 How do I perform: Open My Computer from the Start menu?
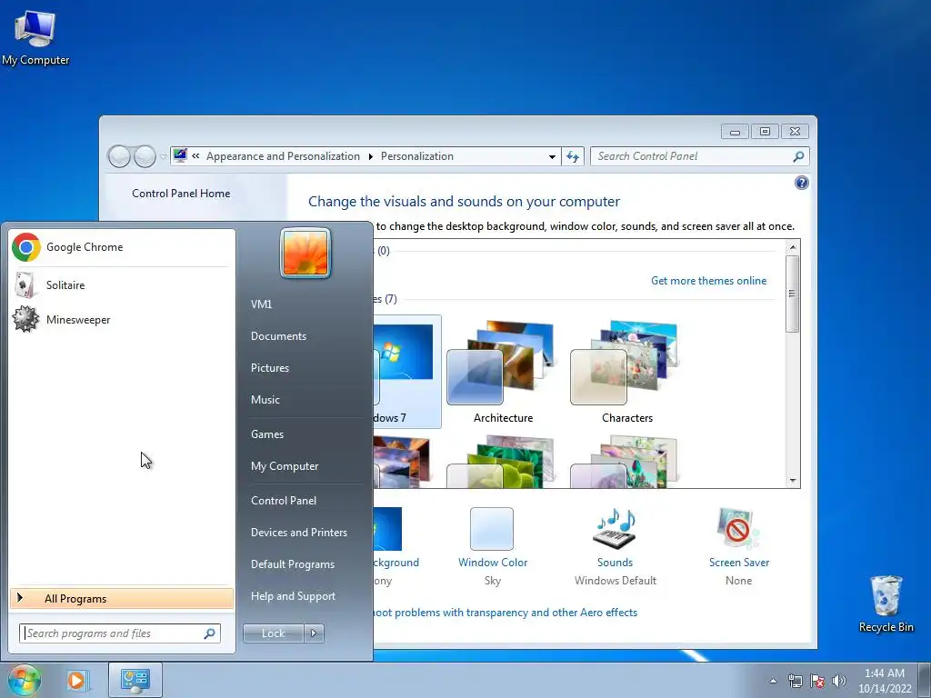pos(285,466)
